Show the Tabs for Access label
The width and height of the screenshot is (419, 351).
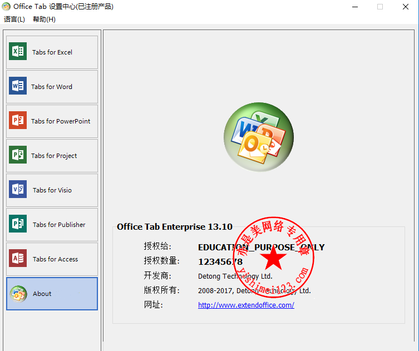click(55, 259)
